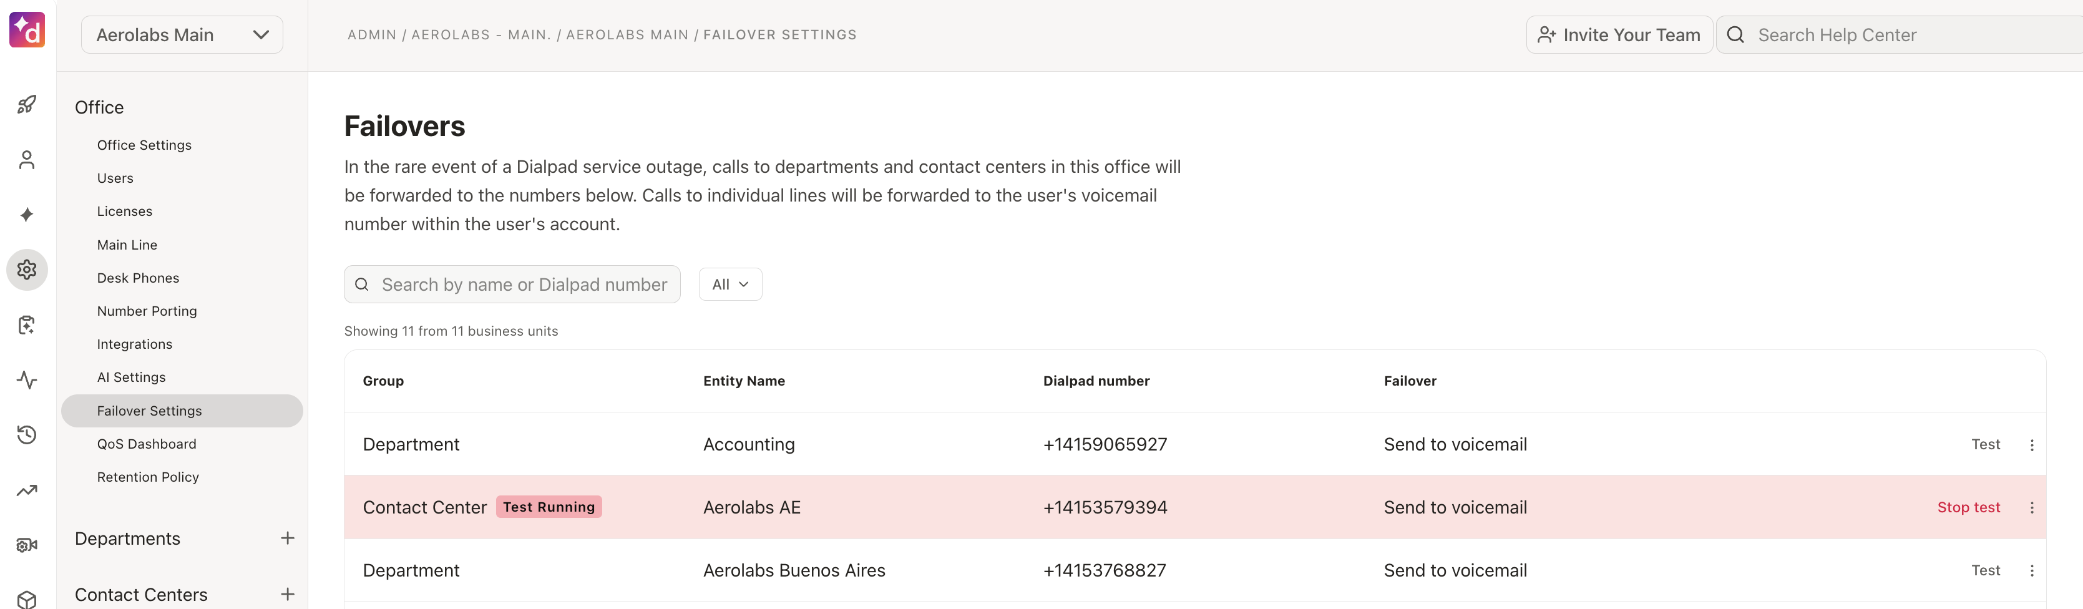2083x609 pixels.
Task: Open the Aerolabs Main office dropdown
Action: [182, 35]
